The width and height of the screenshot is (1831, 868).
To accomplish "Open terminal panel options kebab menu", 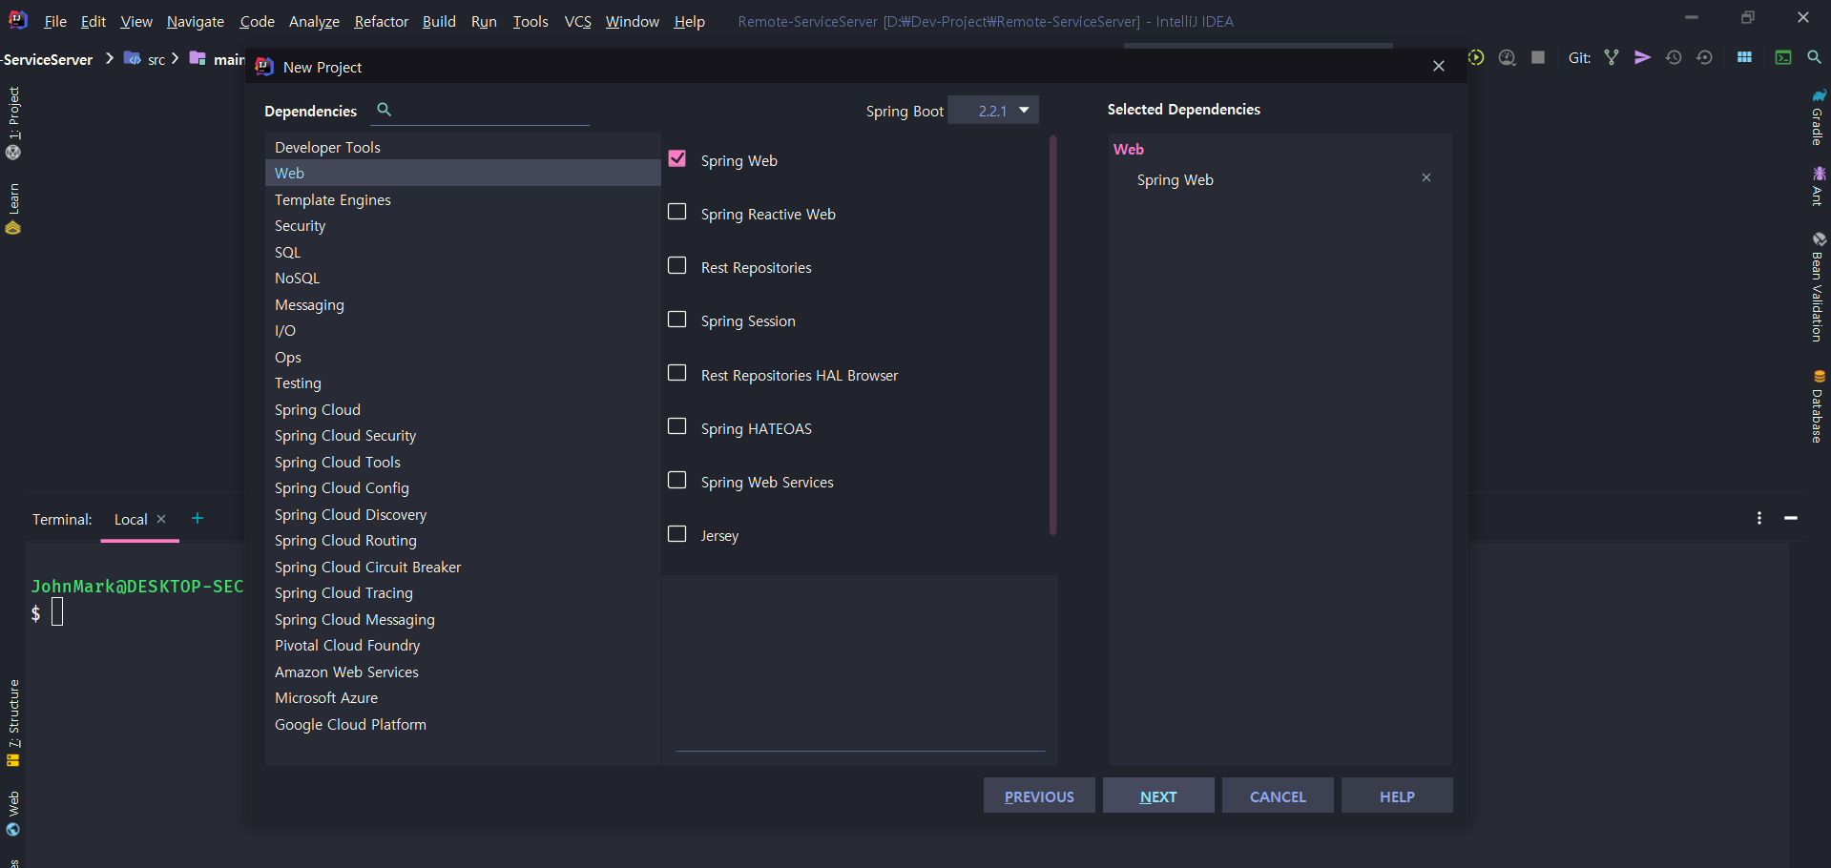I will point(1759,518).
